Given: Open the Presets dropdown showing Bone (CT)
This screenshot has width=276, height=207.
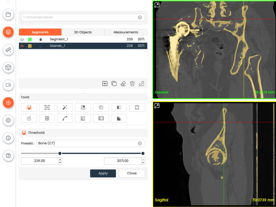Looking at the screenshot, I should pos(140,143).
